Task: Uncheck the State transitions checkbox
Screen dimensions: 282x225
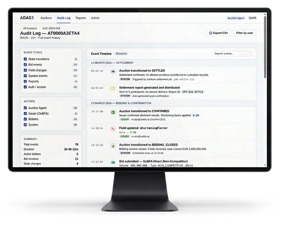Action: 25,59
